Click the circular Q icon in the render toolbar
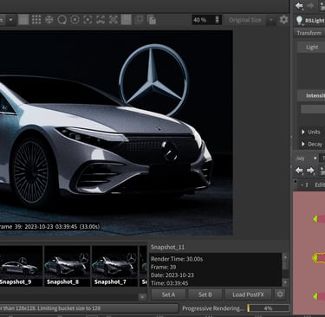The image size is (325, 317). [x=62, y=20]
